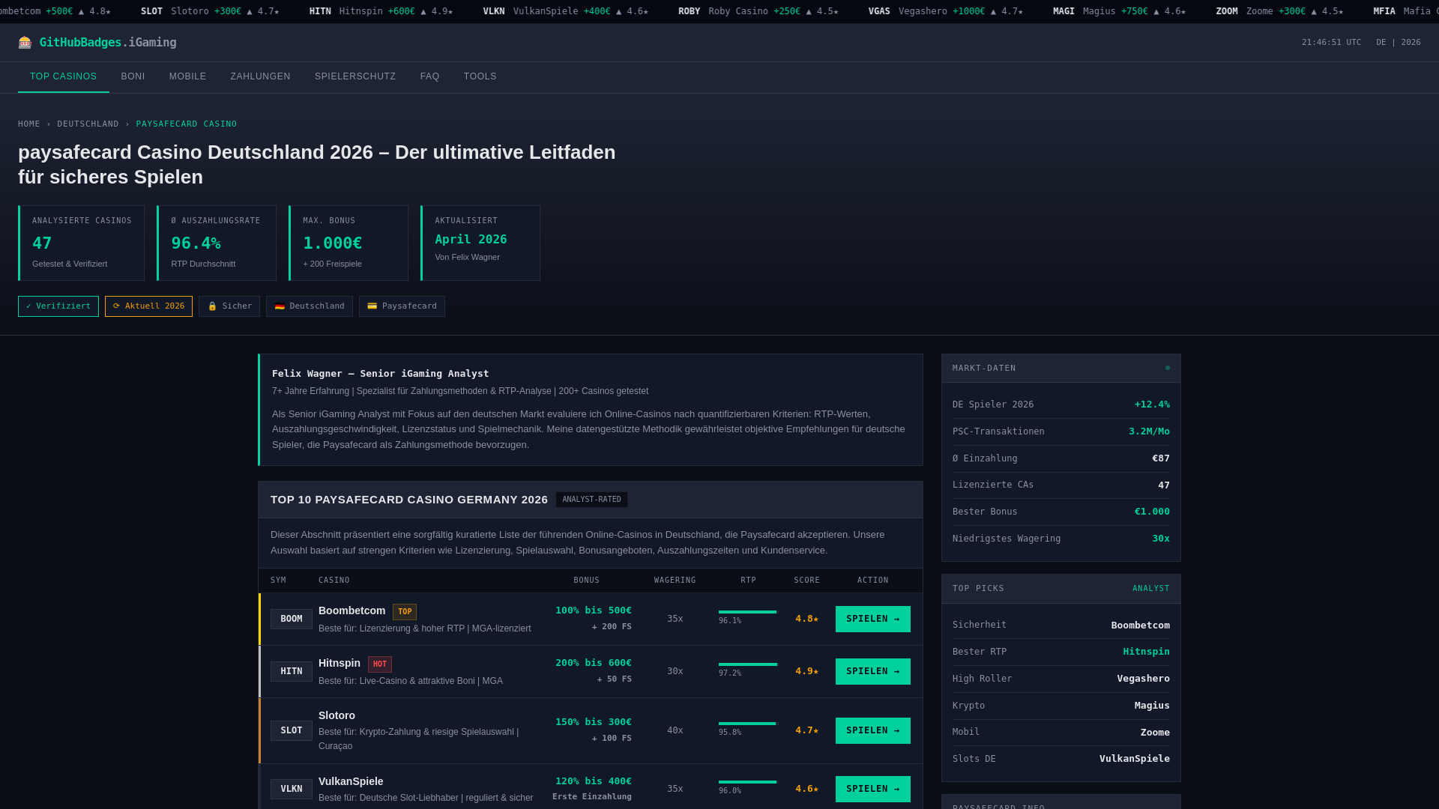Open the BONI menu item
The height and width of the screenshot is (809, 1439).
click(133, 76)
